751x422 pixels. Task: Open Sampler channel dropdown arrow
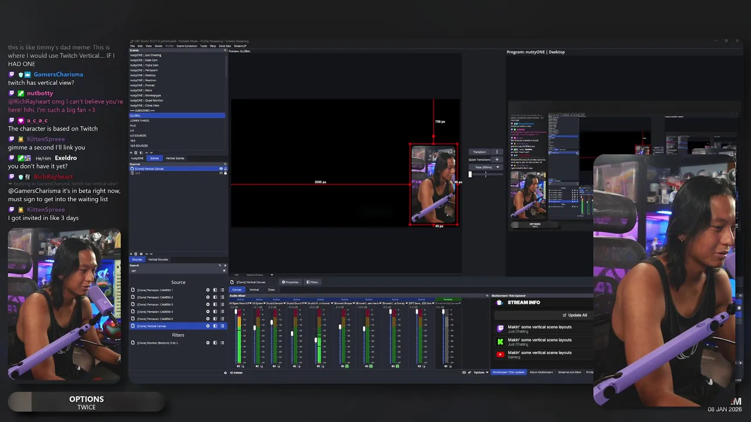click(285, 303)
